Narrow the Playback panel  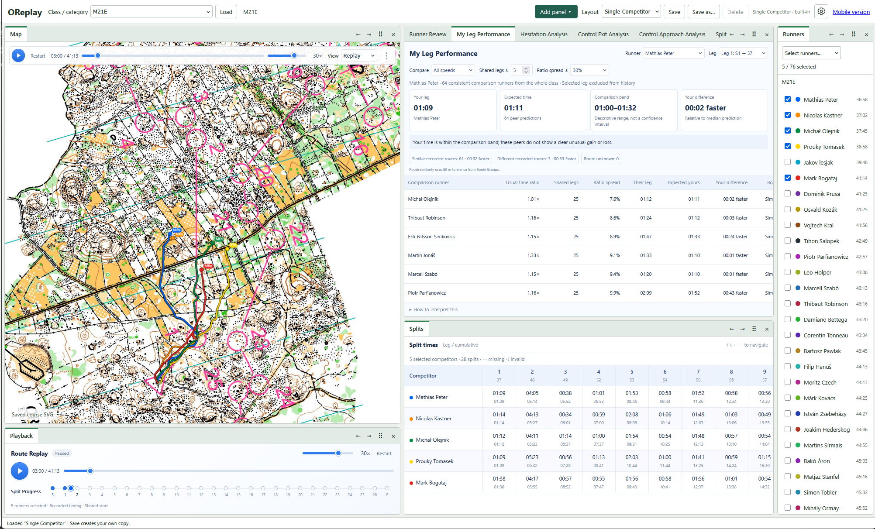click(358, 436)
